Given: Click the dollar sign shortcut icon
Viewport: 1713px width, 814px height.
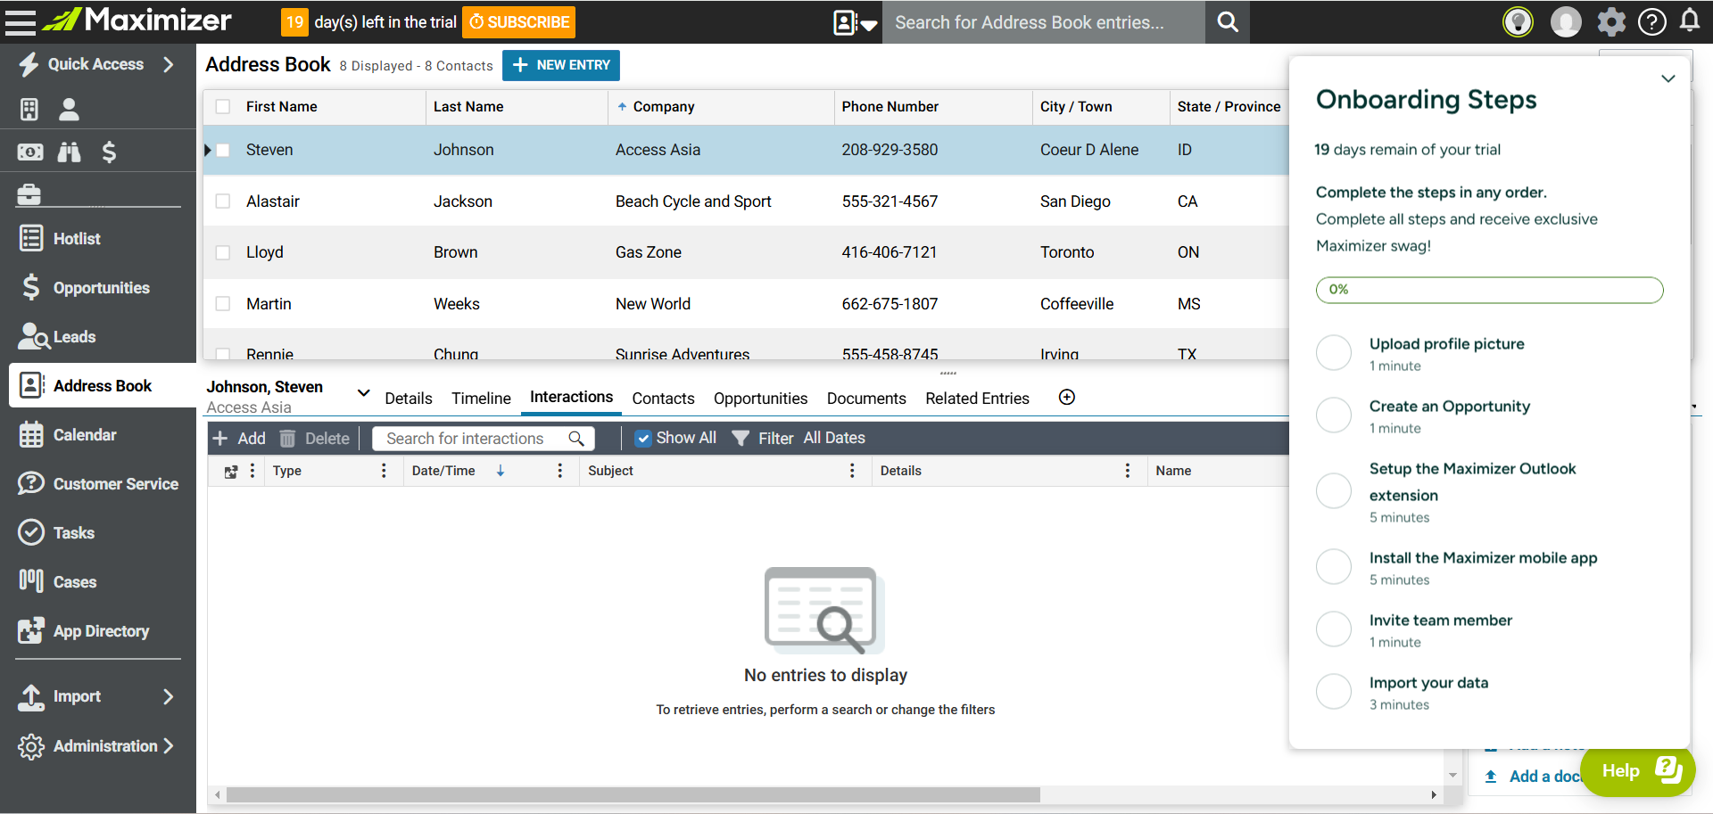Looking at the screenshot, I should (109, 152).
